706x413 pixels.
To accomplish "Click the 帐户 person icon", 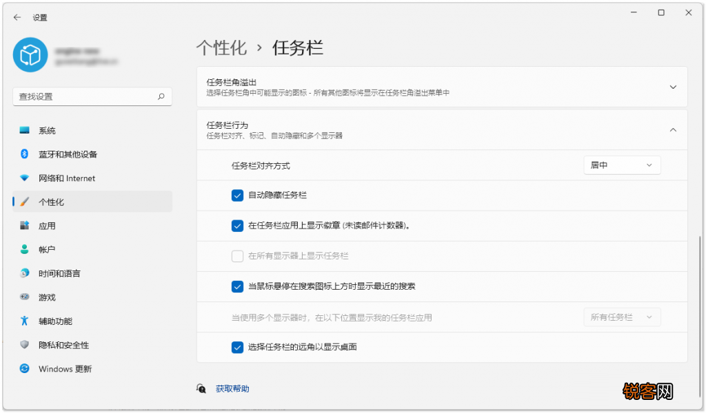I will pos(24,249).
